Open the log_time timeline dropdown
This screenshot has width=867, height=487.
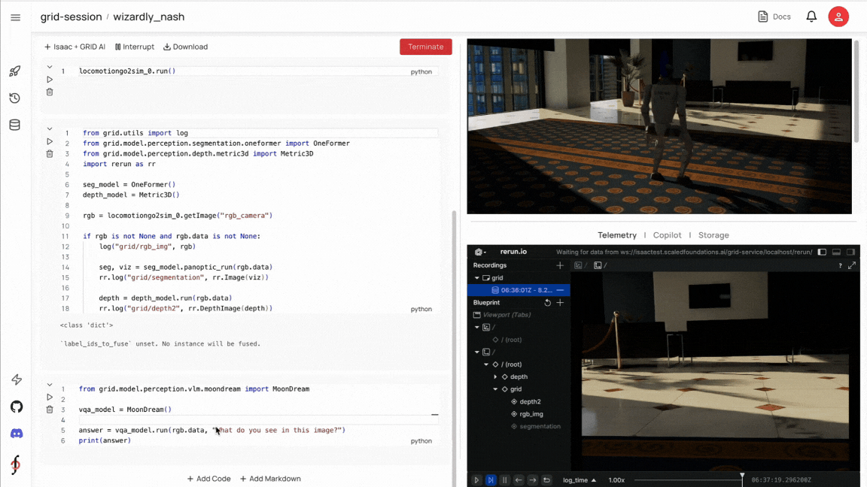pyautogui.click(x=580, y=479)
